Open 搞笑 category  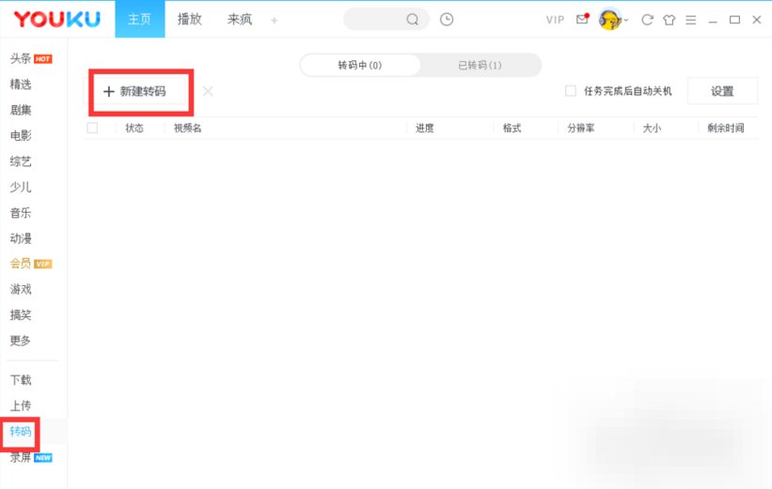click(x=21, y=314)
